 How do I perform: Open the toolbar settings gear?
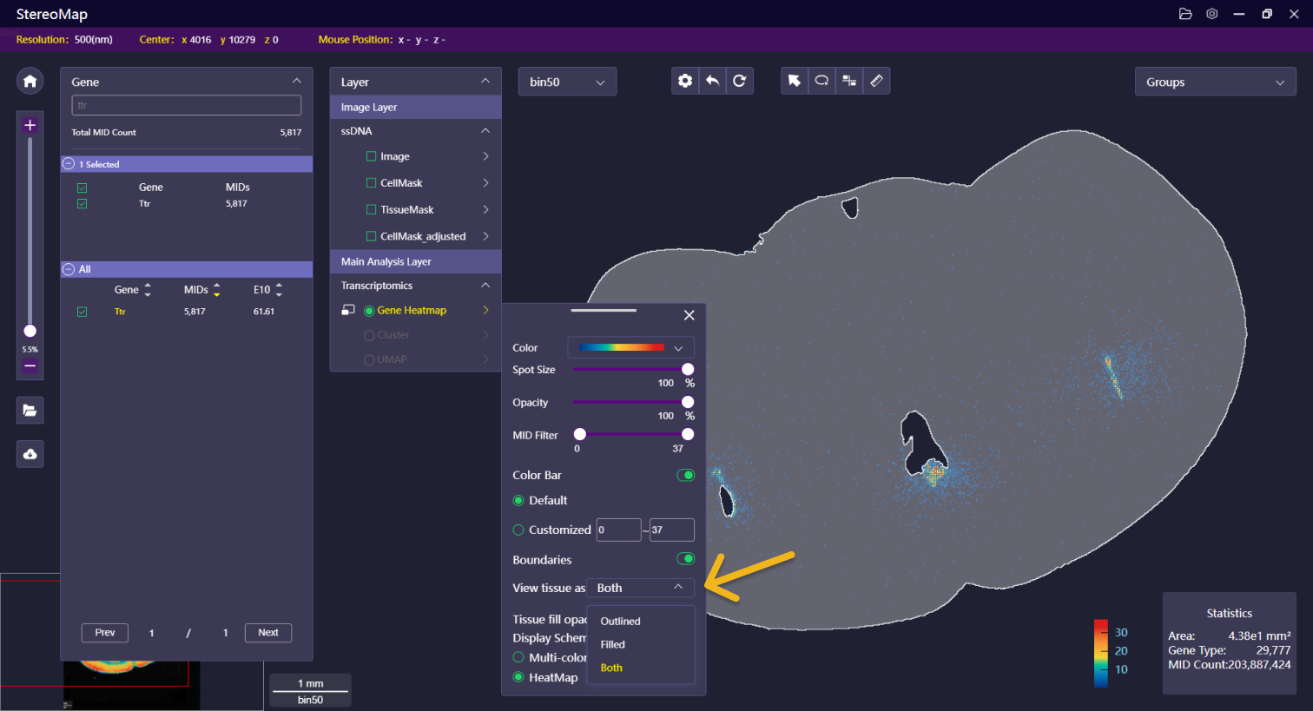(x=685, y=81)
